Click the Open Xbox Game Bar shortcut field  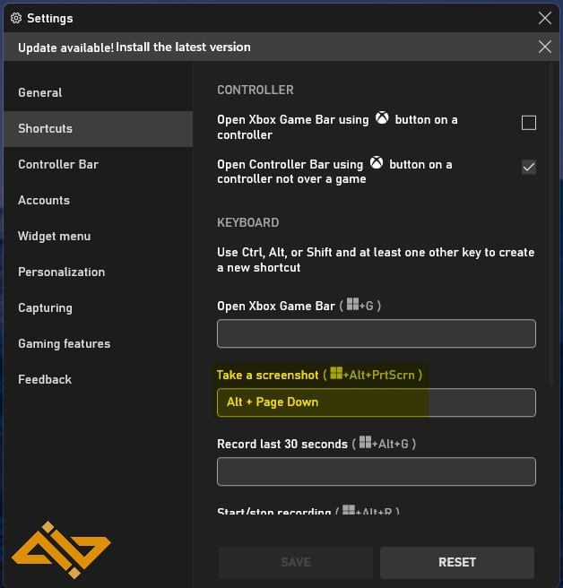[x=377, y=333]
